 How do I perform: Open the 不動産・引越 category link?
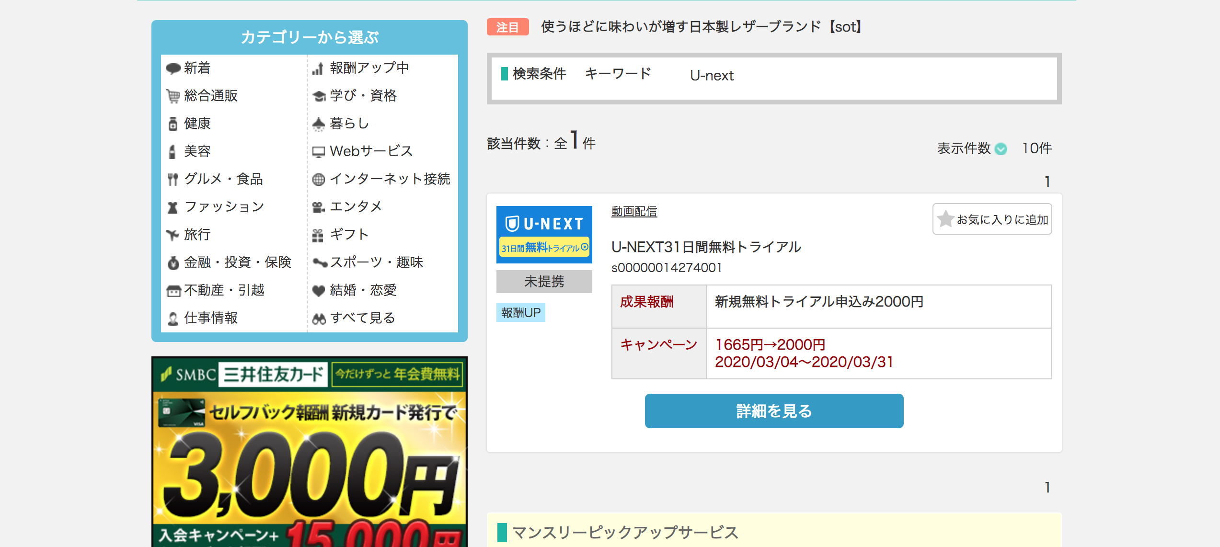[224, 290]
